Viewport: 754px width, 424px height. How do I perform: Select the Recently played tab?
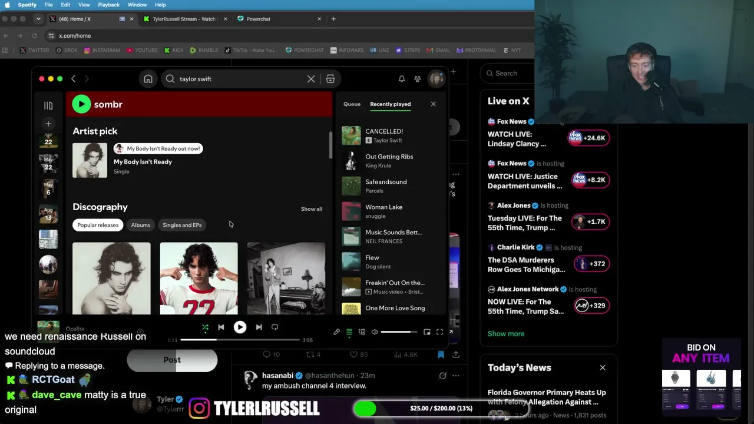tap(390, 104)
